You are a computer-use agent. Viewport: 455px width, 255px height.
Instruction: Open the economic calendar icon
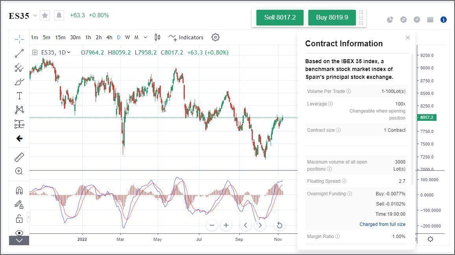click(x=429, y=20)
